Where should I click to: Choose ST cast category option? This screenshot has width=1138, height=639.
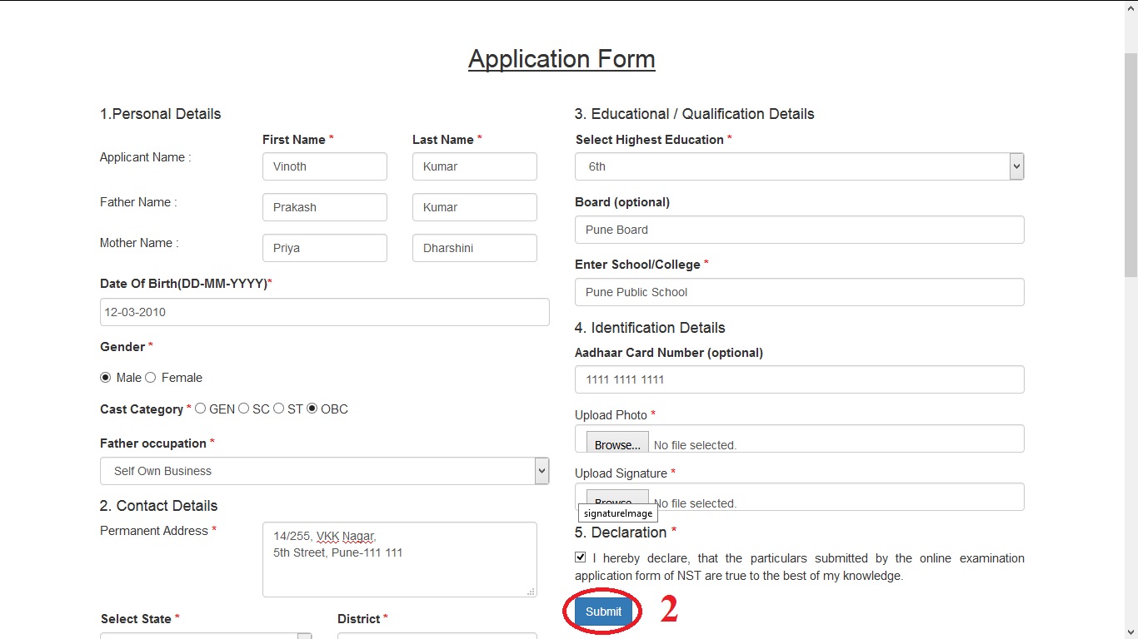[x=279, y=409]
